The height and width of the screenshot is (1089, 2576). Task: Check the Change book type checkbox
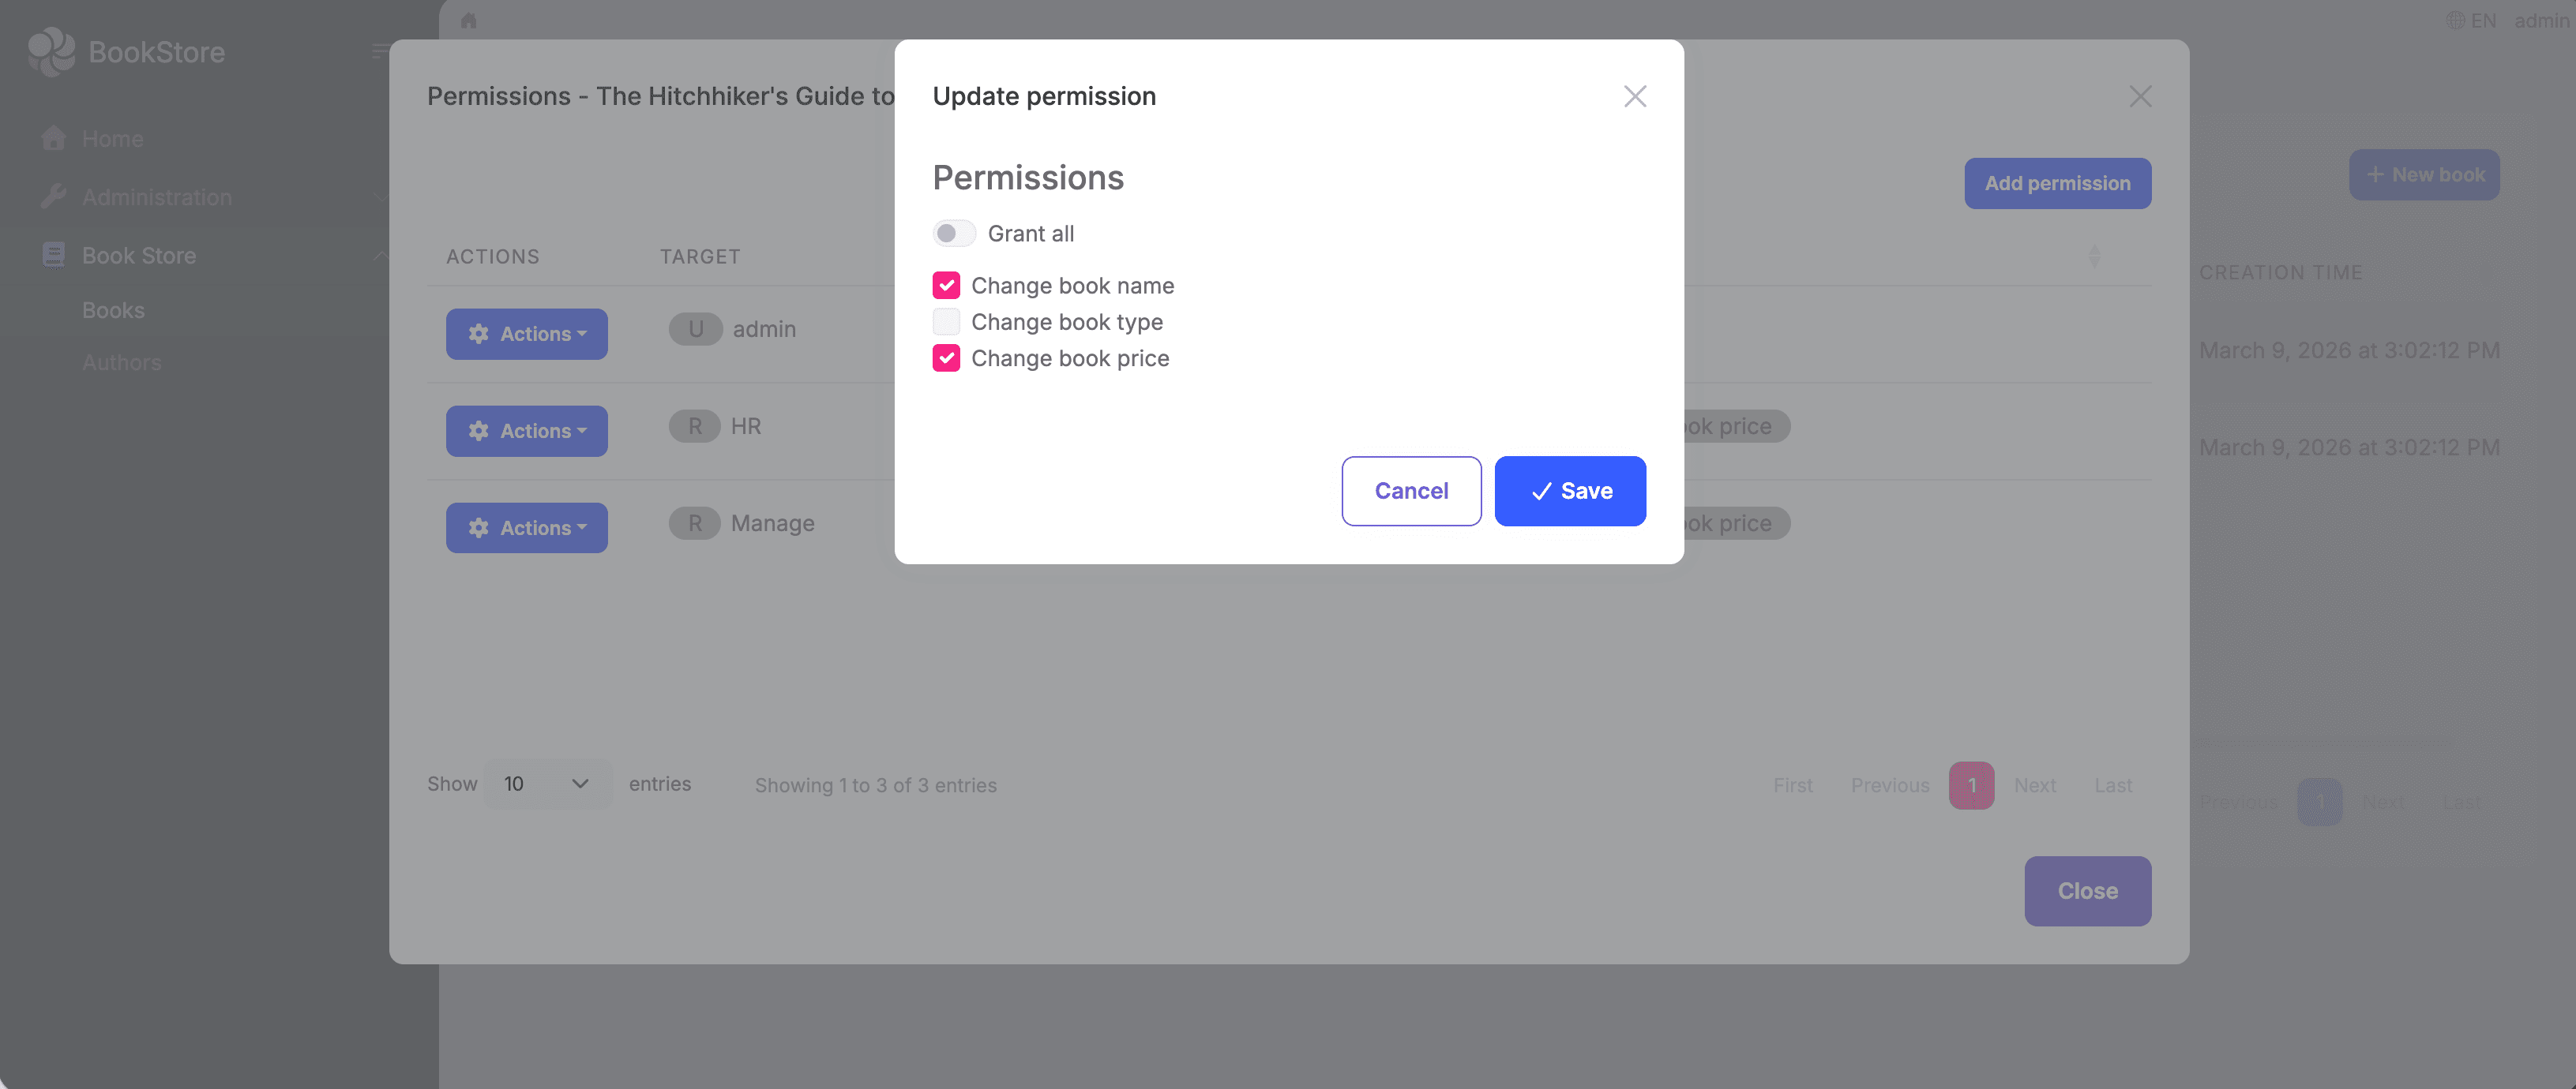pyautogui.click(x=946, y=320)
